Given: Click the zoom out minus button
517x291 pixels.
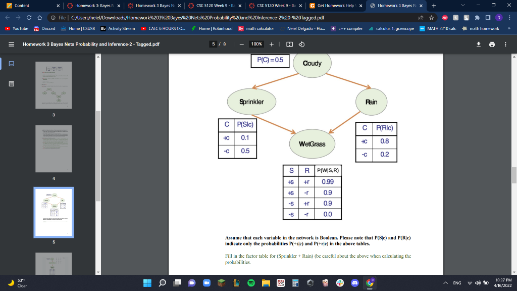Looking at the screenshot, I should pyautogui.click(x=242, y=44).
